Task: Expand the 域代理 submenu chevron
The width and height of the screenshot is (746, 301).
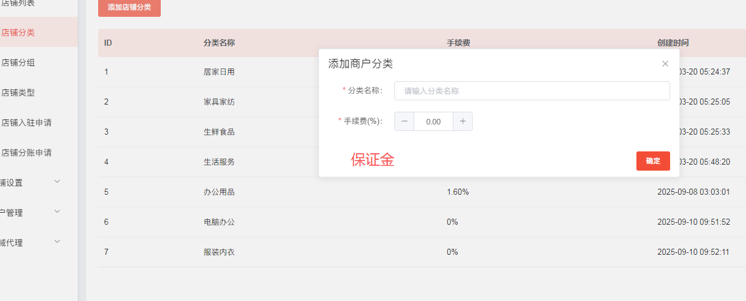Action: 57,242
